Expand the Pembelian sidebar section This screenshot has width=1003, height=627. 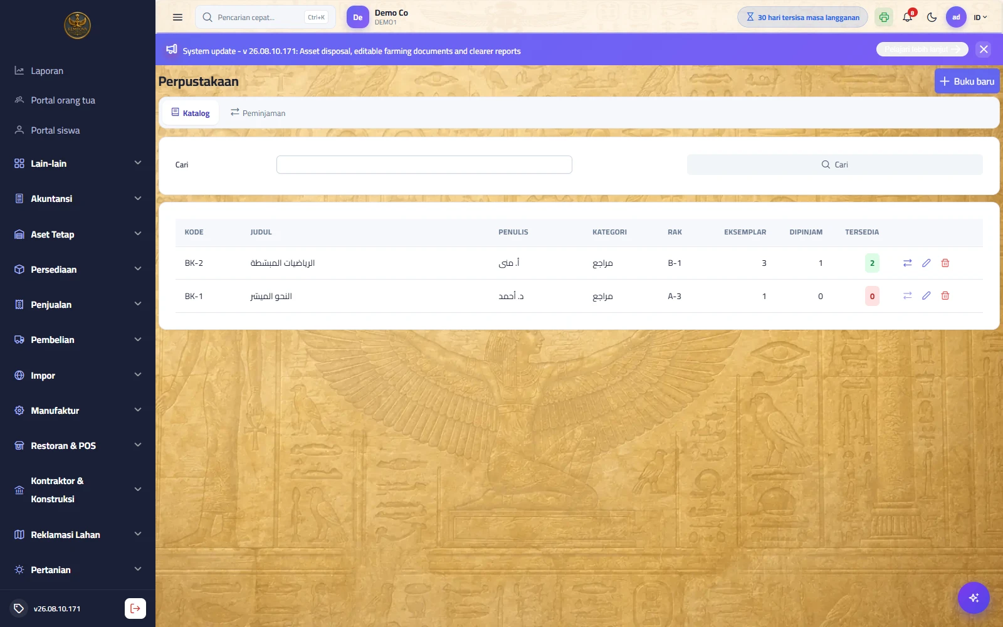click(78, 340)
